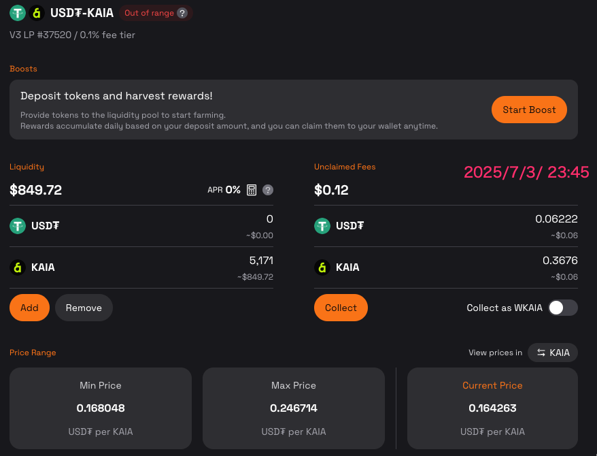Click the 5,171 KAIA amount

[x=261, y=261]
